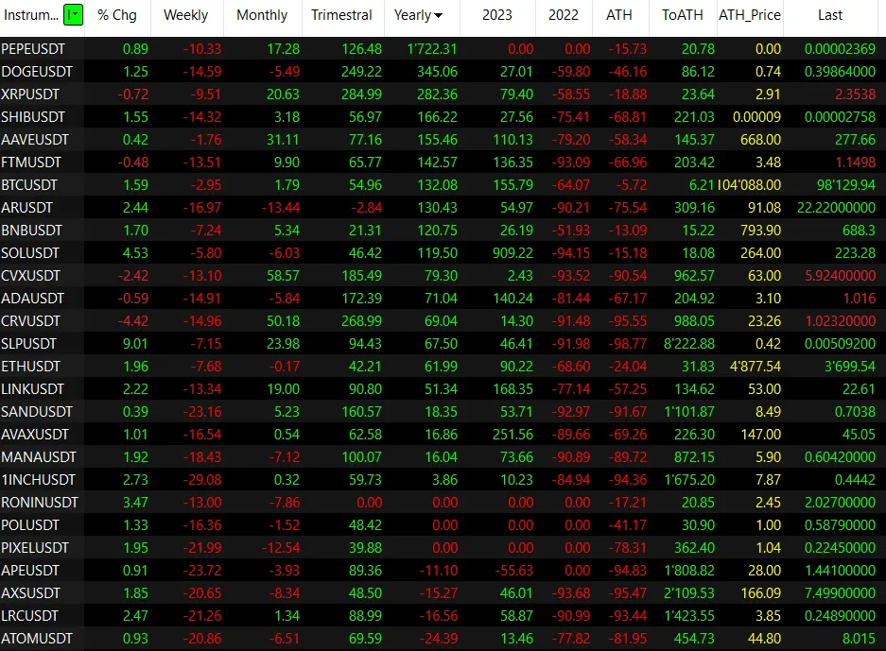Select the RONINUSDT instrument
The width and height of the screenshot is (886, 651).
click(x=40, y=502)
